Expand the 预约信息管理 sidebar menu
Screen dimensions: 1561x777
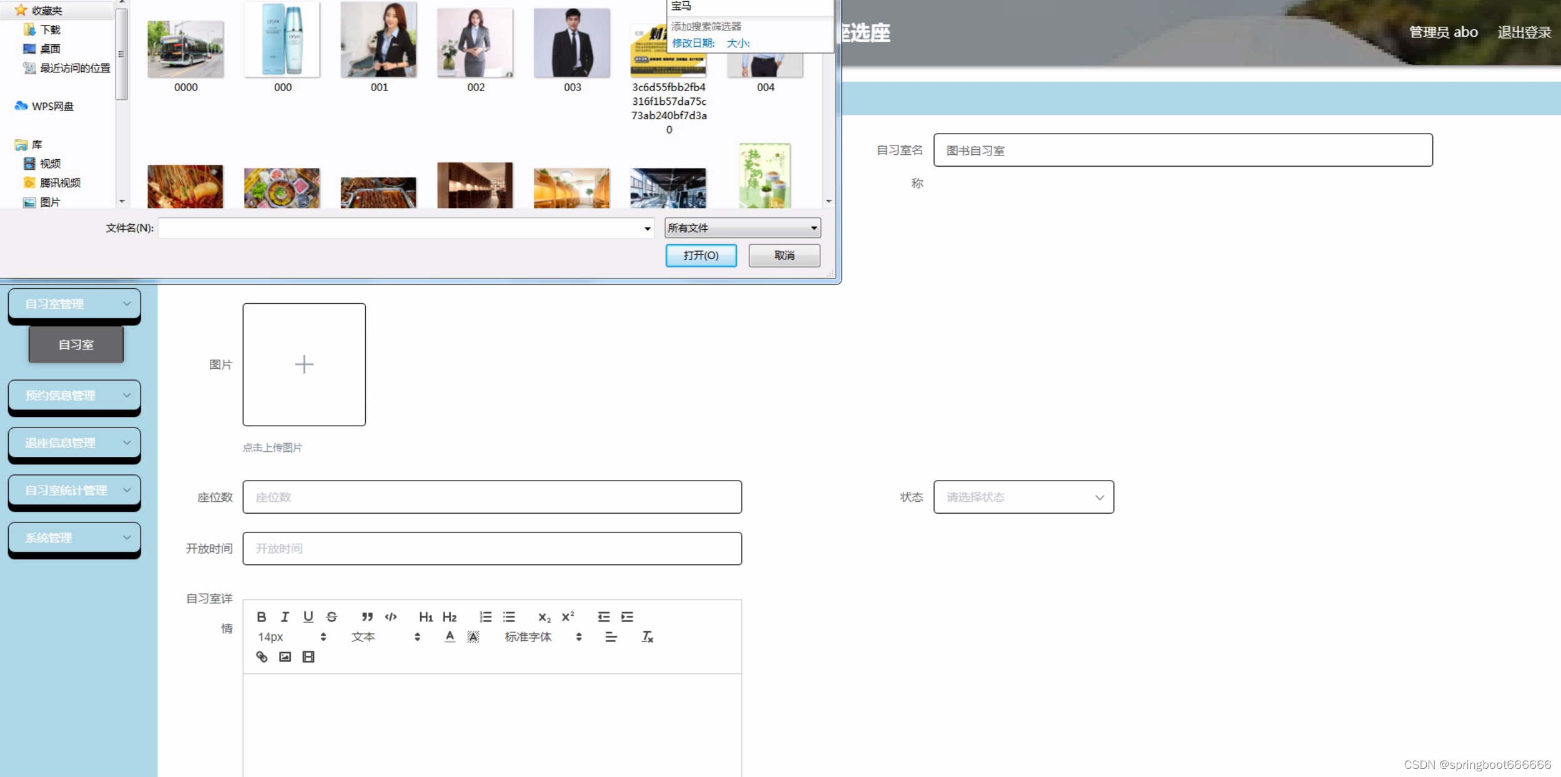74,395
